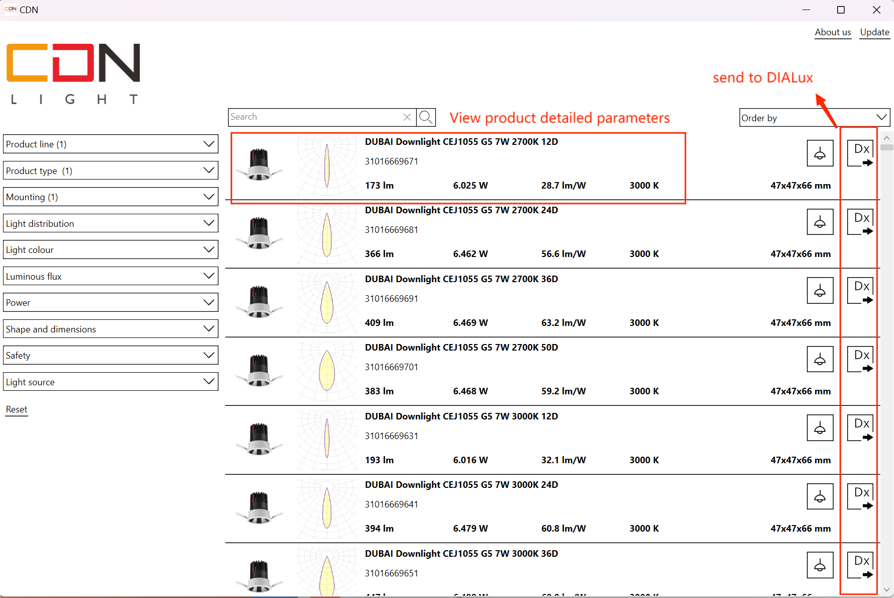Send the 3000K 12D downlight to DIALux

(861, 429)
